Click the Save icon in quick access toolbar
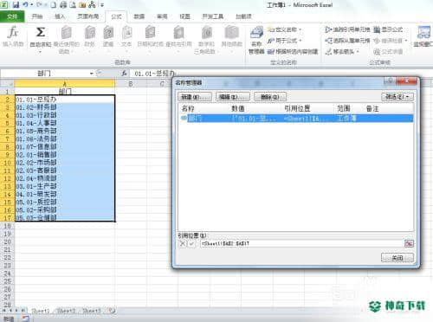Screen dimensions: 433x322 (16, 4)
